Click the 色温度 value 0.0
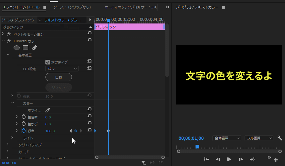The height and width of the screenshot is (166, 285). coord(48,117)
